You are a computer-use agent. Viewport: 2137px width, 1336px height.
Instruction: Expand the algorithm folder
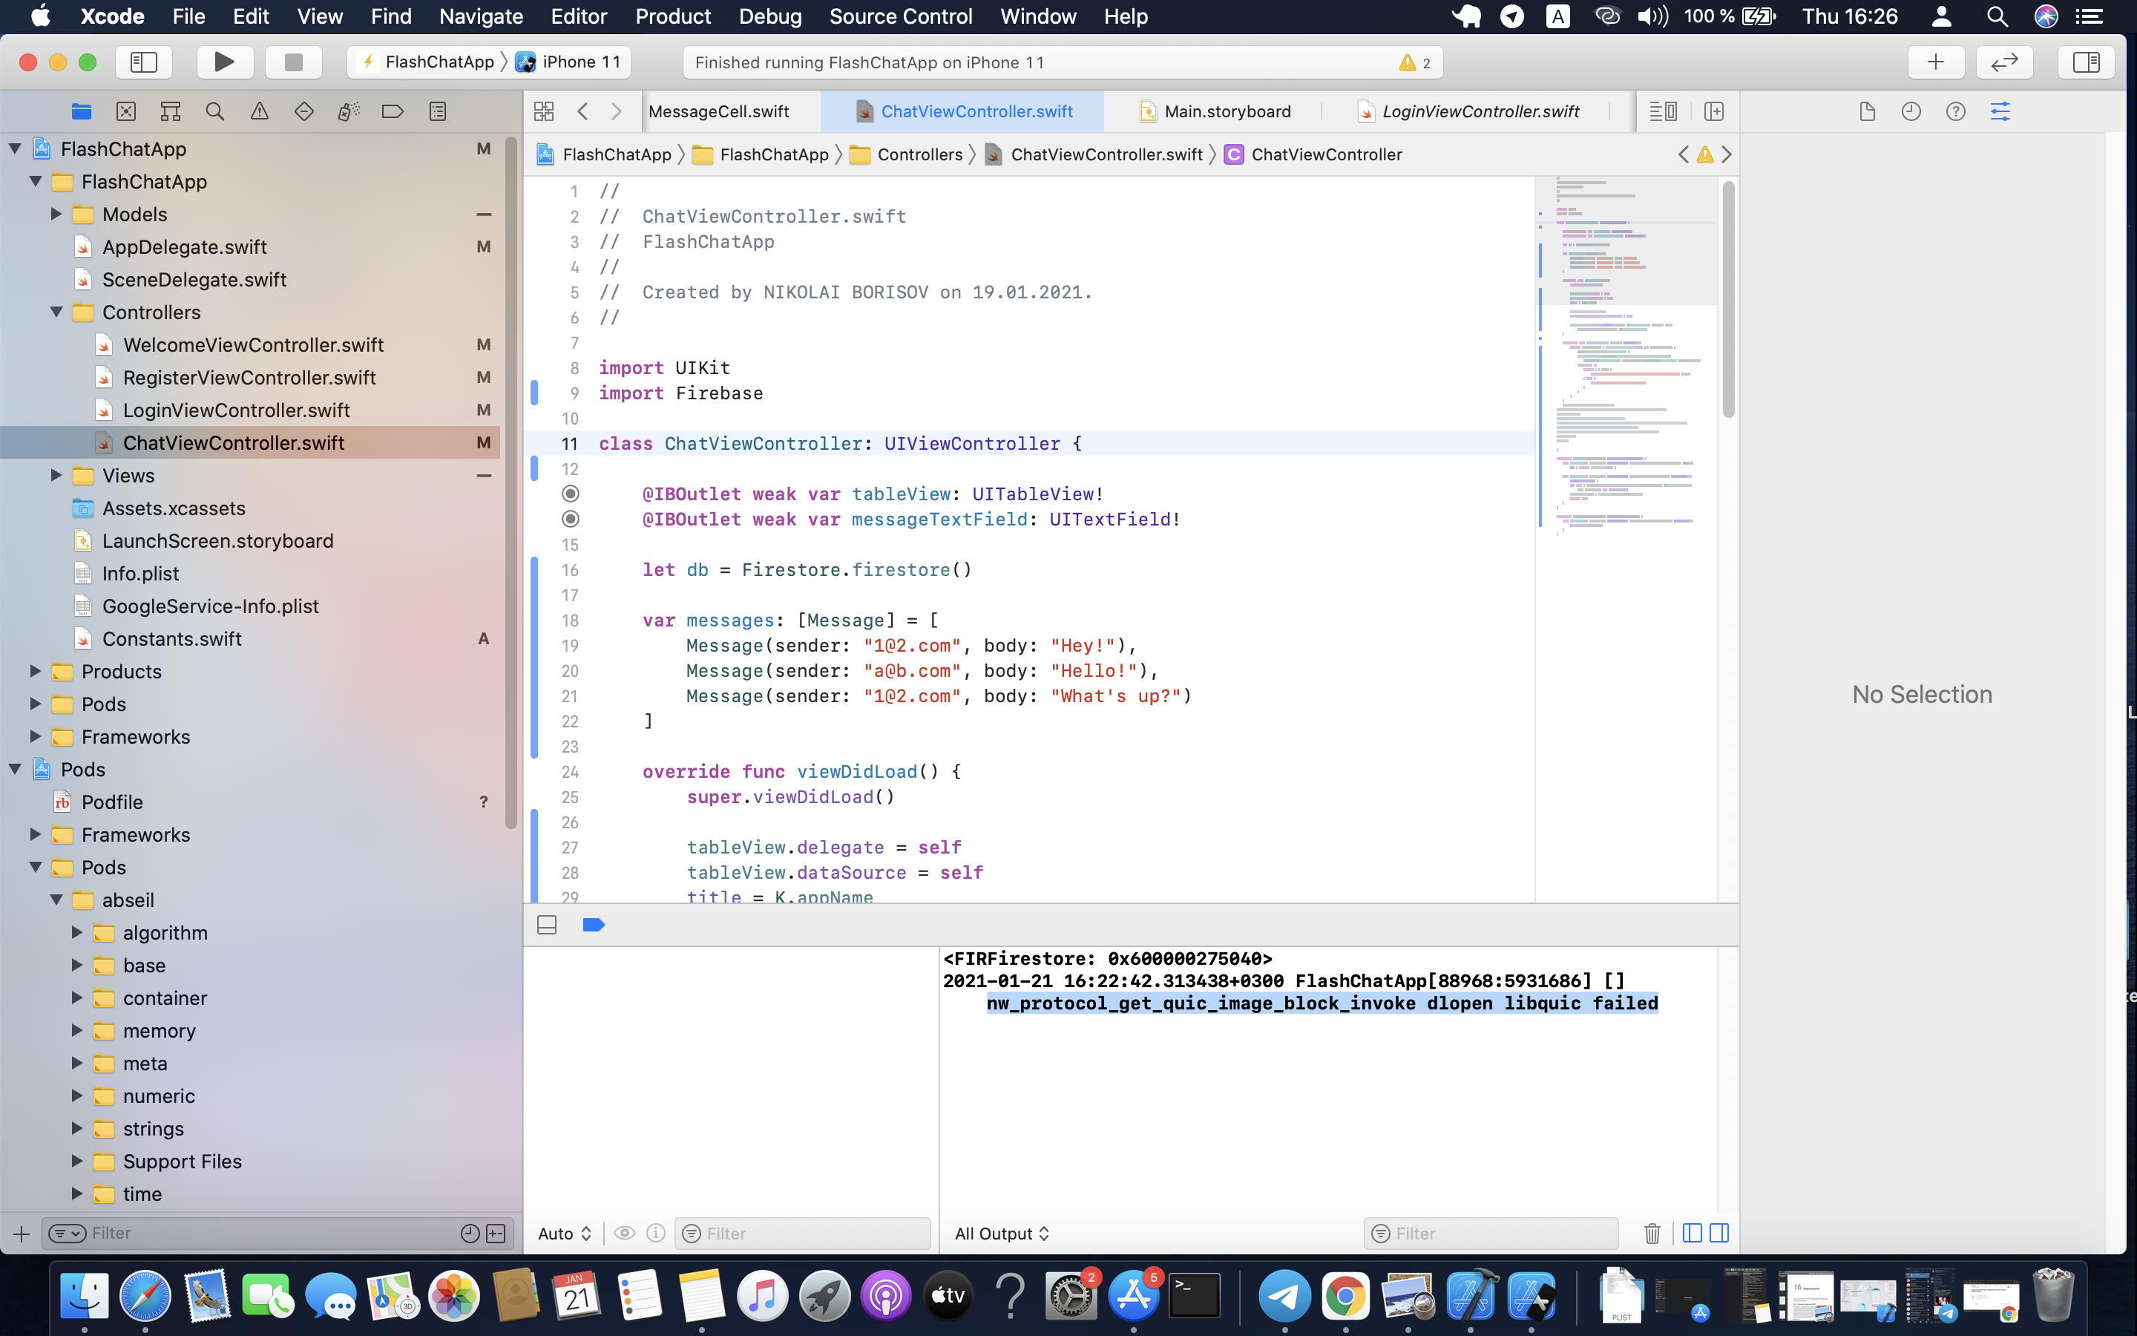tap(77, 933)
